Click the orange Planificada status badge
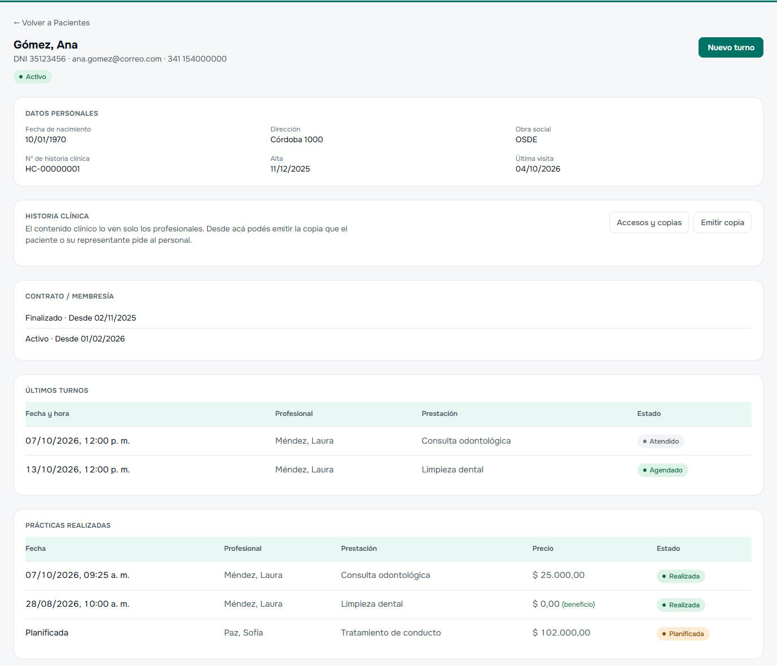Viewport: 777px width, 666px height. [683, 634]
